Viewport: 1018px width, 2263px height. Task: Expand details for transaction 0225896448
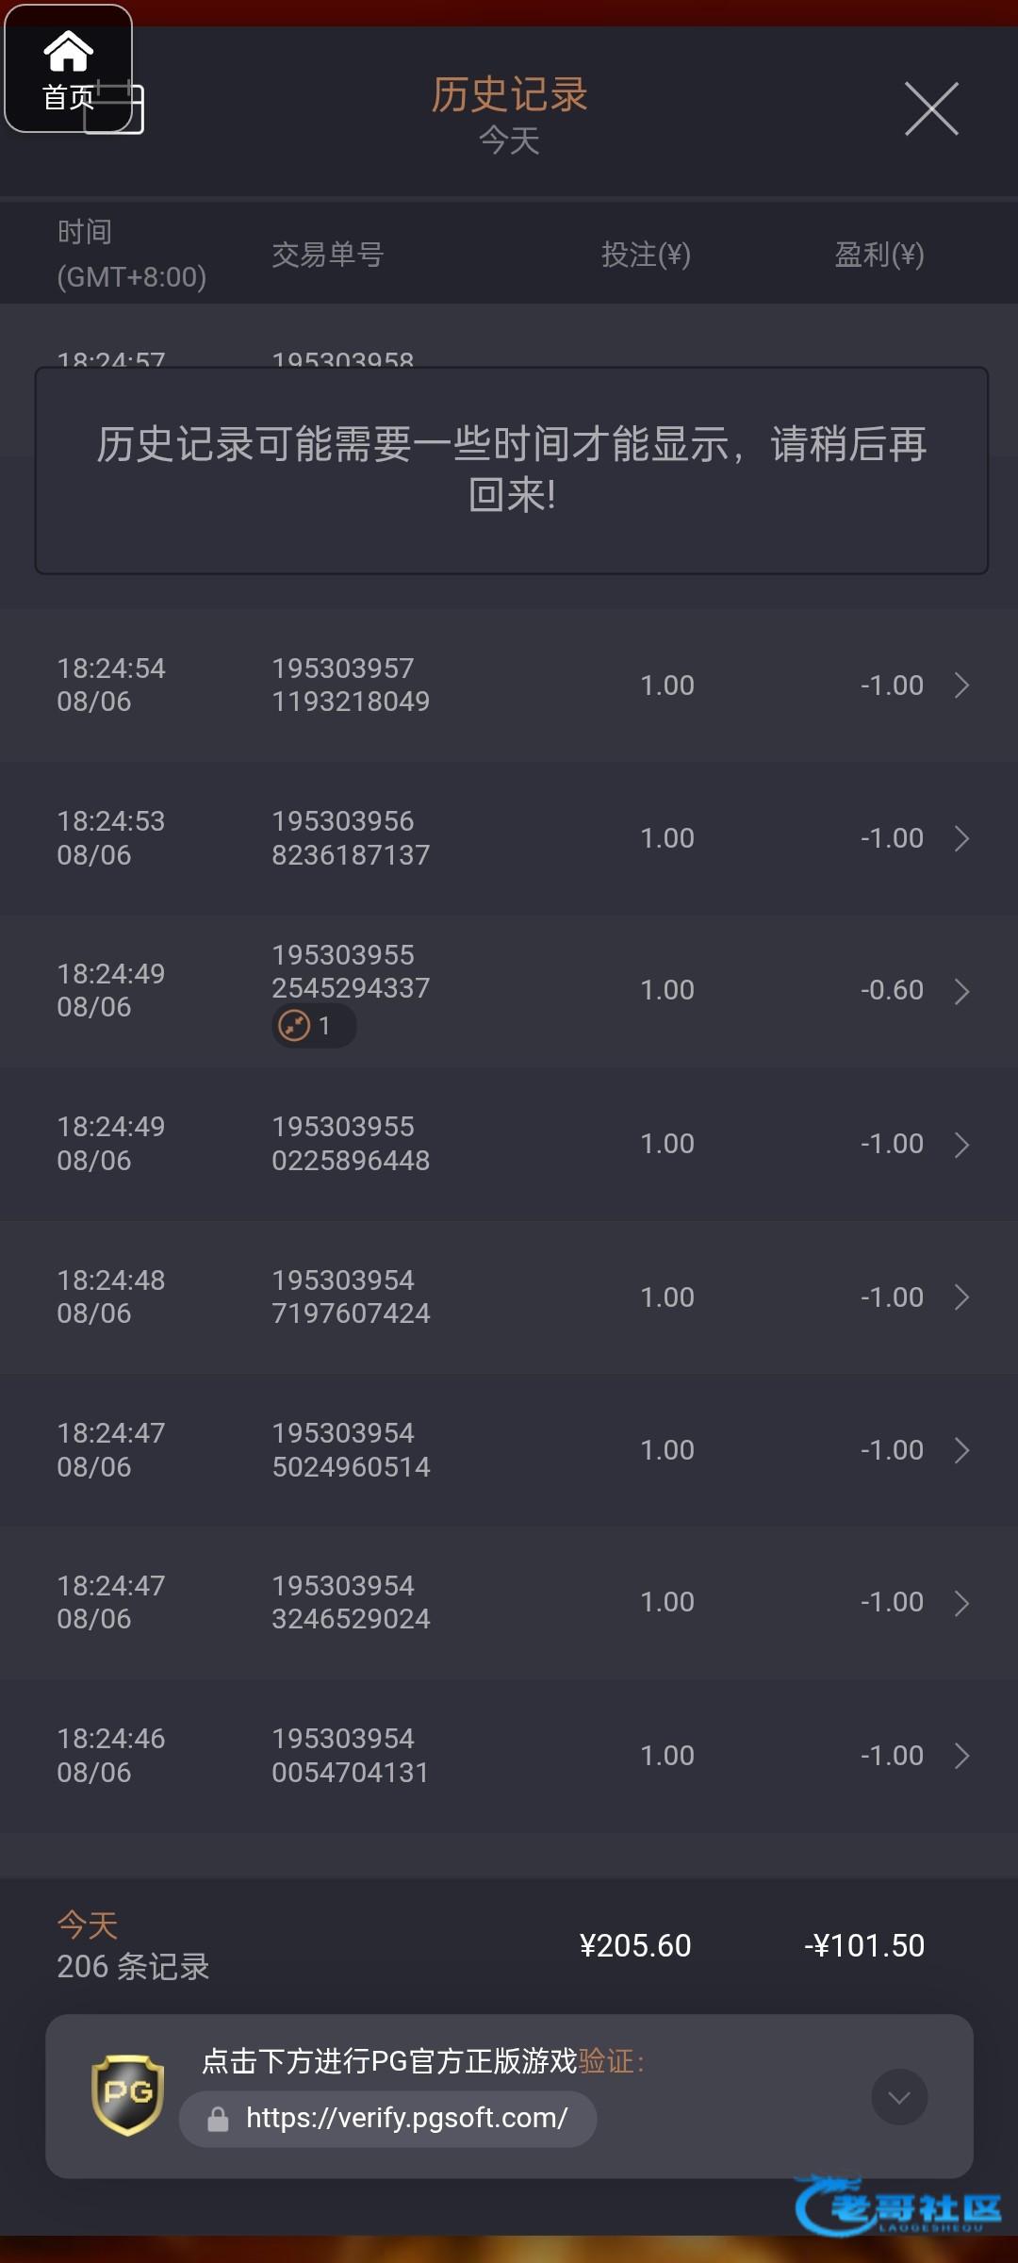tap(961, 1145)
